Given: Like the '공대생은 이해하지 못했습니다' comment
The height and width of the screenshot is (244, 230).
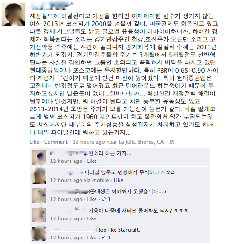Looking at the screenshot, I should click(92, 199).
